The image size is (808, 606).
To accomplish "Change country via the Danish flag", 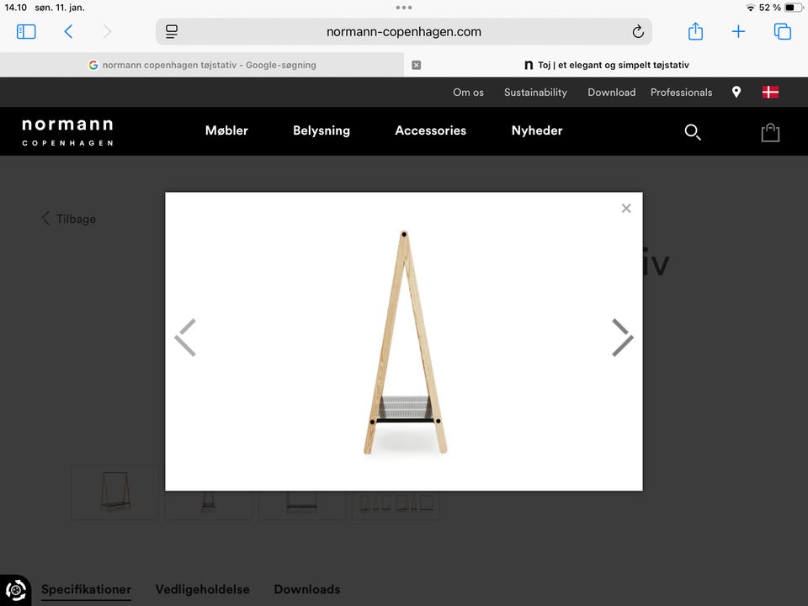I will coord(770,93).
